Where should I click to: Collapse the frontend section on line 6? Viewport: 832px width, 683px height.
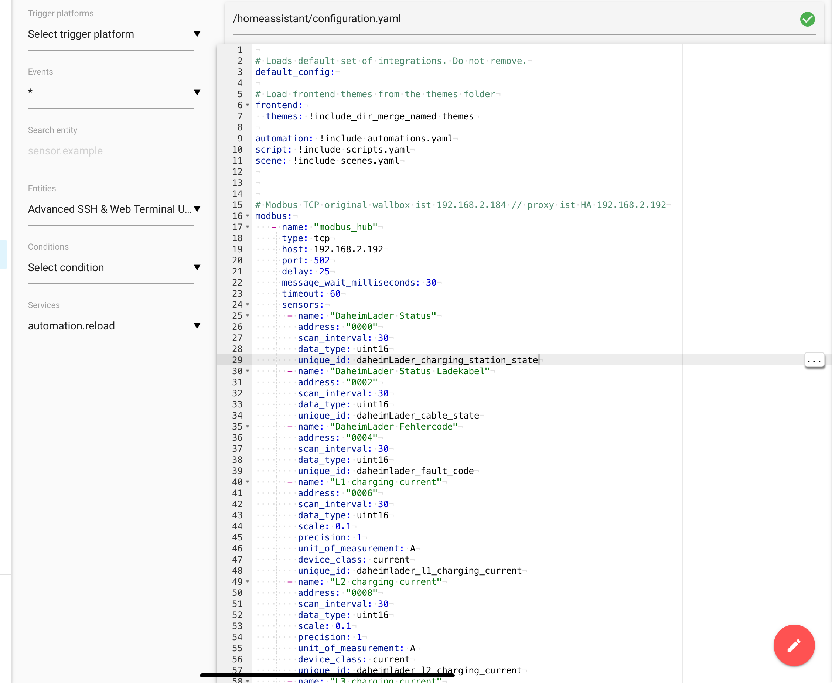[x=247, y=105]
